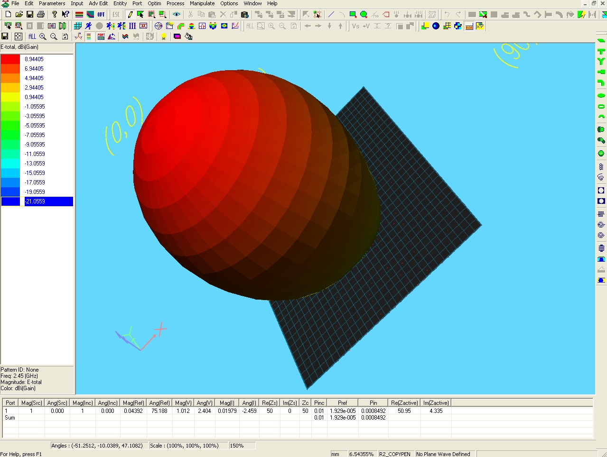Click the OPT optimization toolbar icon

101,15
